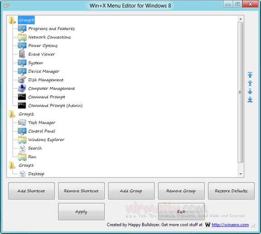Click the Command Prompt console icon
261x234 pixels.
pos(22,97)
